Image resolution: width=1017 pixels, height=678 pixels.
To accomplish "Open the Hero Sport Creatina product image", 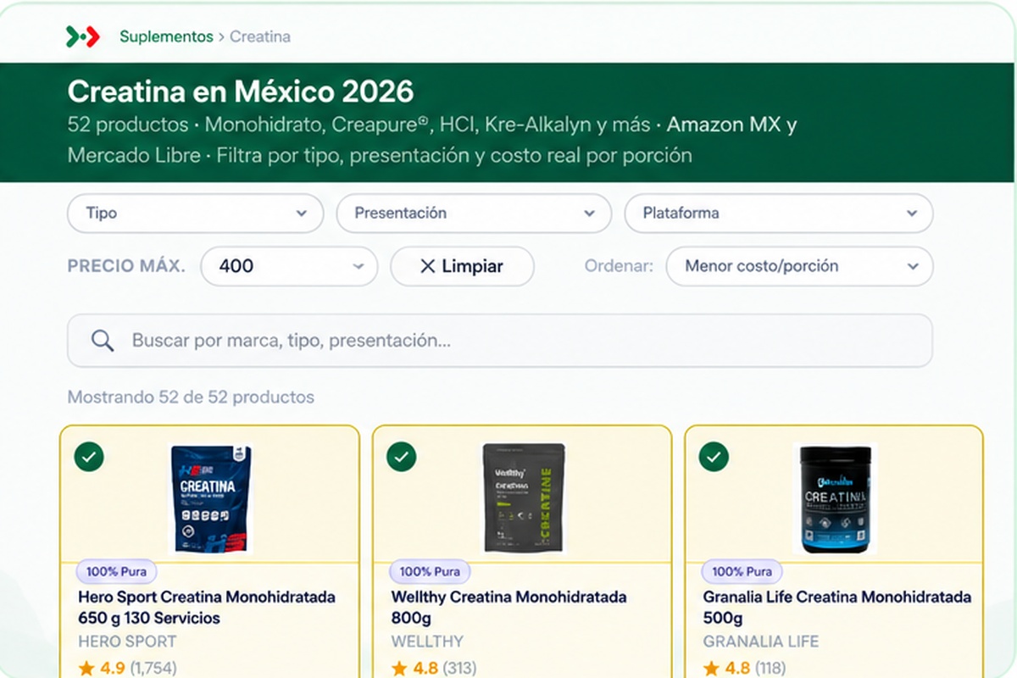I will pyautogui.click(x=211, y=498).
